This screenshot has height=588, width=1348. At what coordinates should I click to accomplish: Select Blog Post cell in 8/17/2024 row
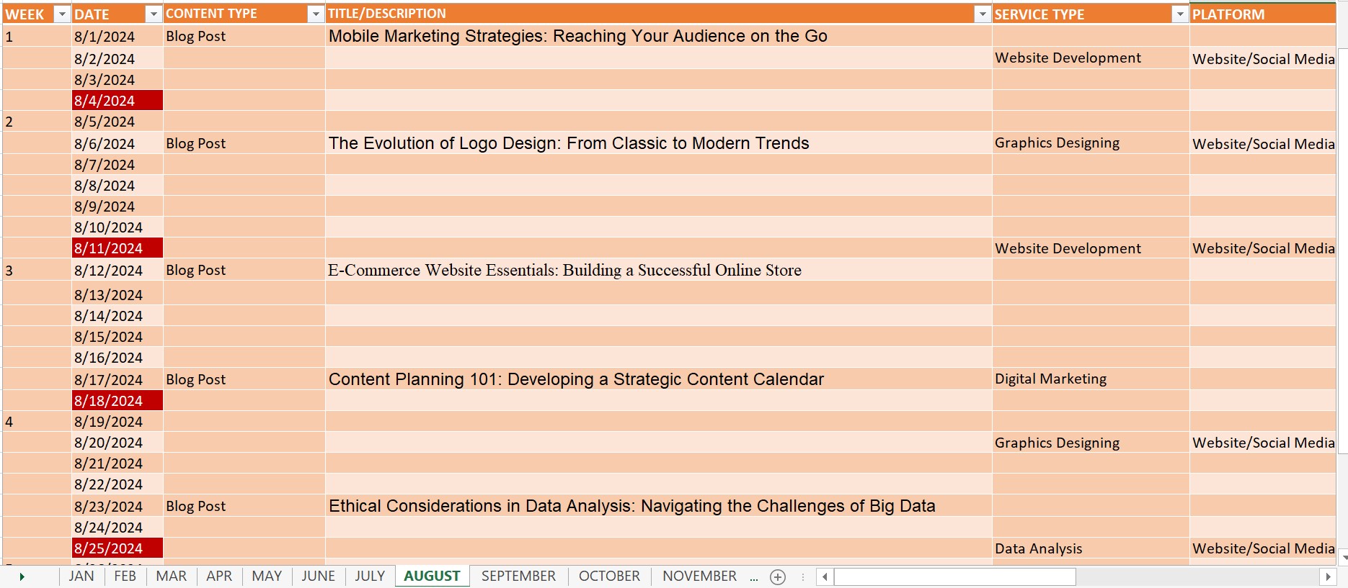click(244, 379)
